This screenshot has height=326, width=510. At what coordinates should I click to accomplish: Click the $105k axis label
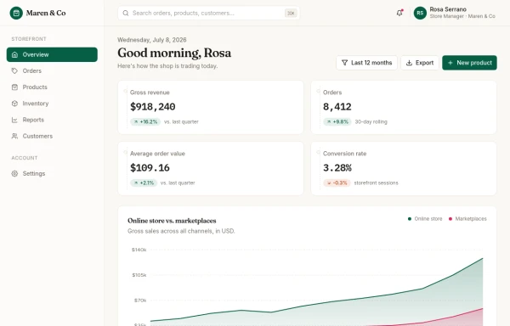tap(139, 275)
